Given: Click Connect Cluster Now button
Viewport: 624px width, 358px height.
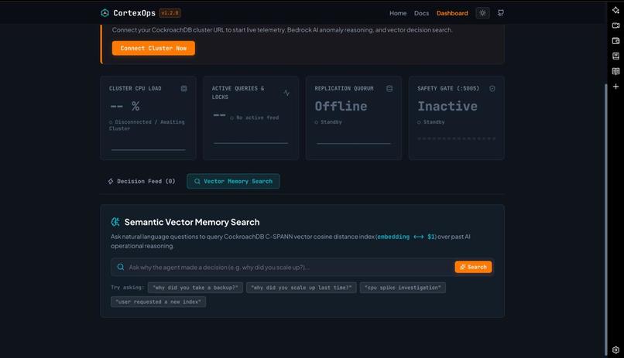Looking at the screenshot, I should [153, 48].
